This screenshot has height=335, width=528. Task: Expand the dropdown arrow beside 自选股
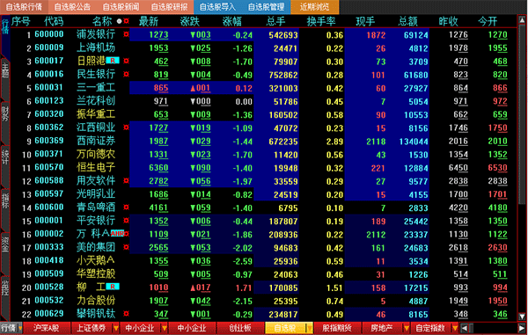click(x=310, y=328)
